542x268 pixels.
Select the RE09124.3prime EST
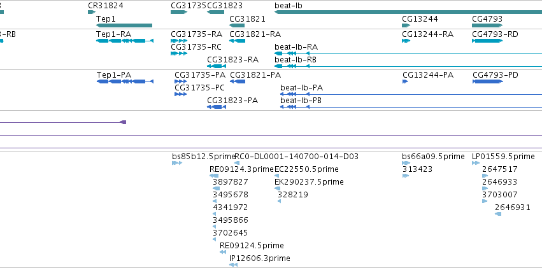[214, 176]
